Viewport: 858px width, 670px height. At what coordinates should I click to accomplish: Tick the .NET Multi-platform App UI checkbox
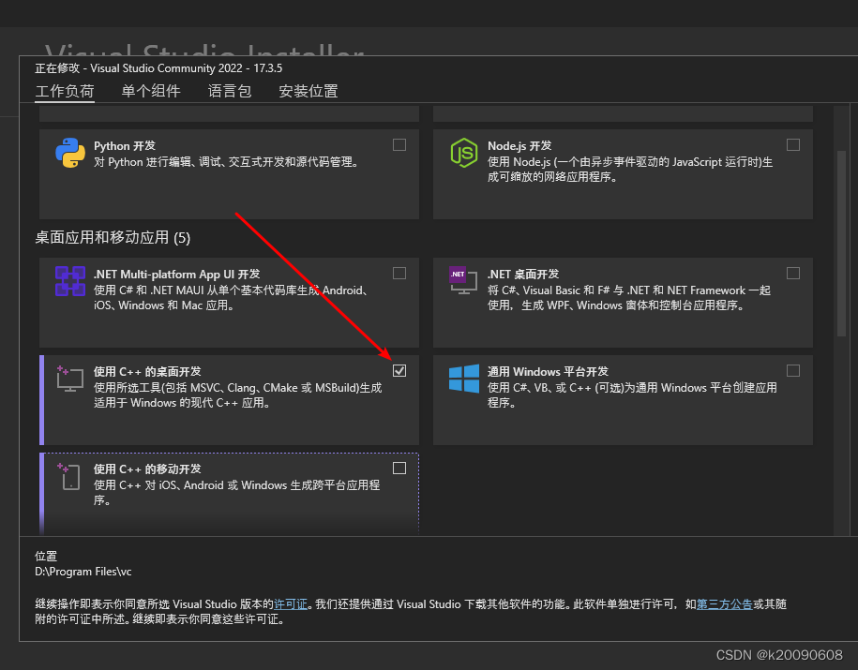click(399, 274)
